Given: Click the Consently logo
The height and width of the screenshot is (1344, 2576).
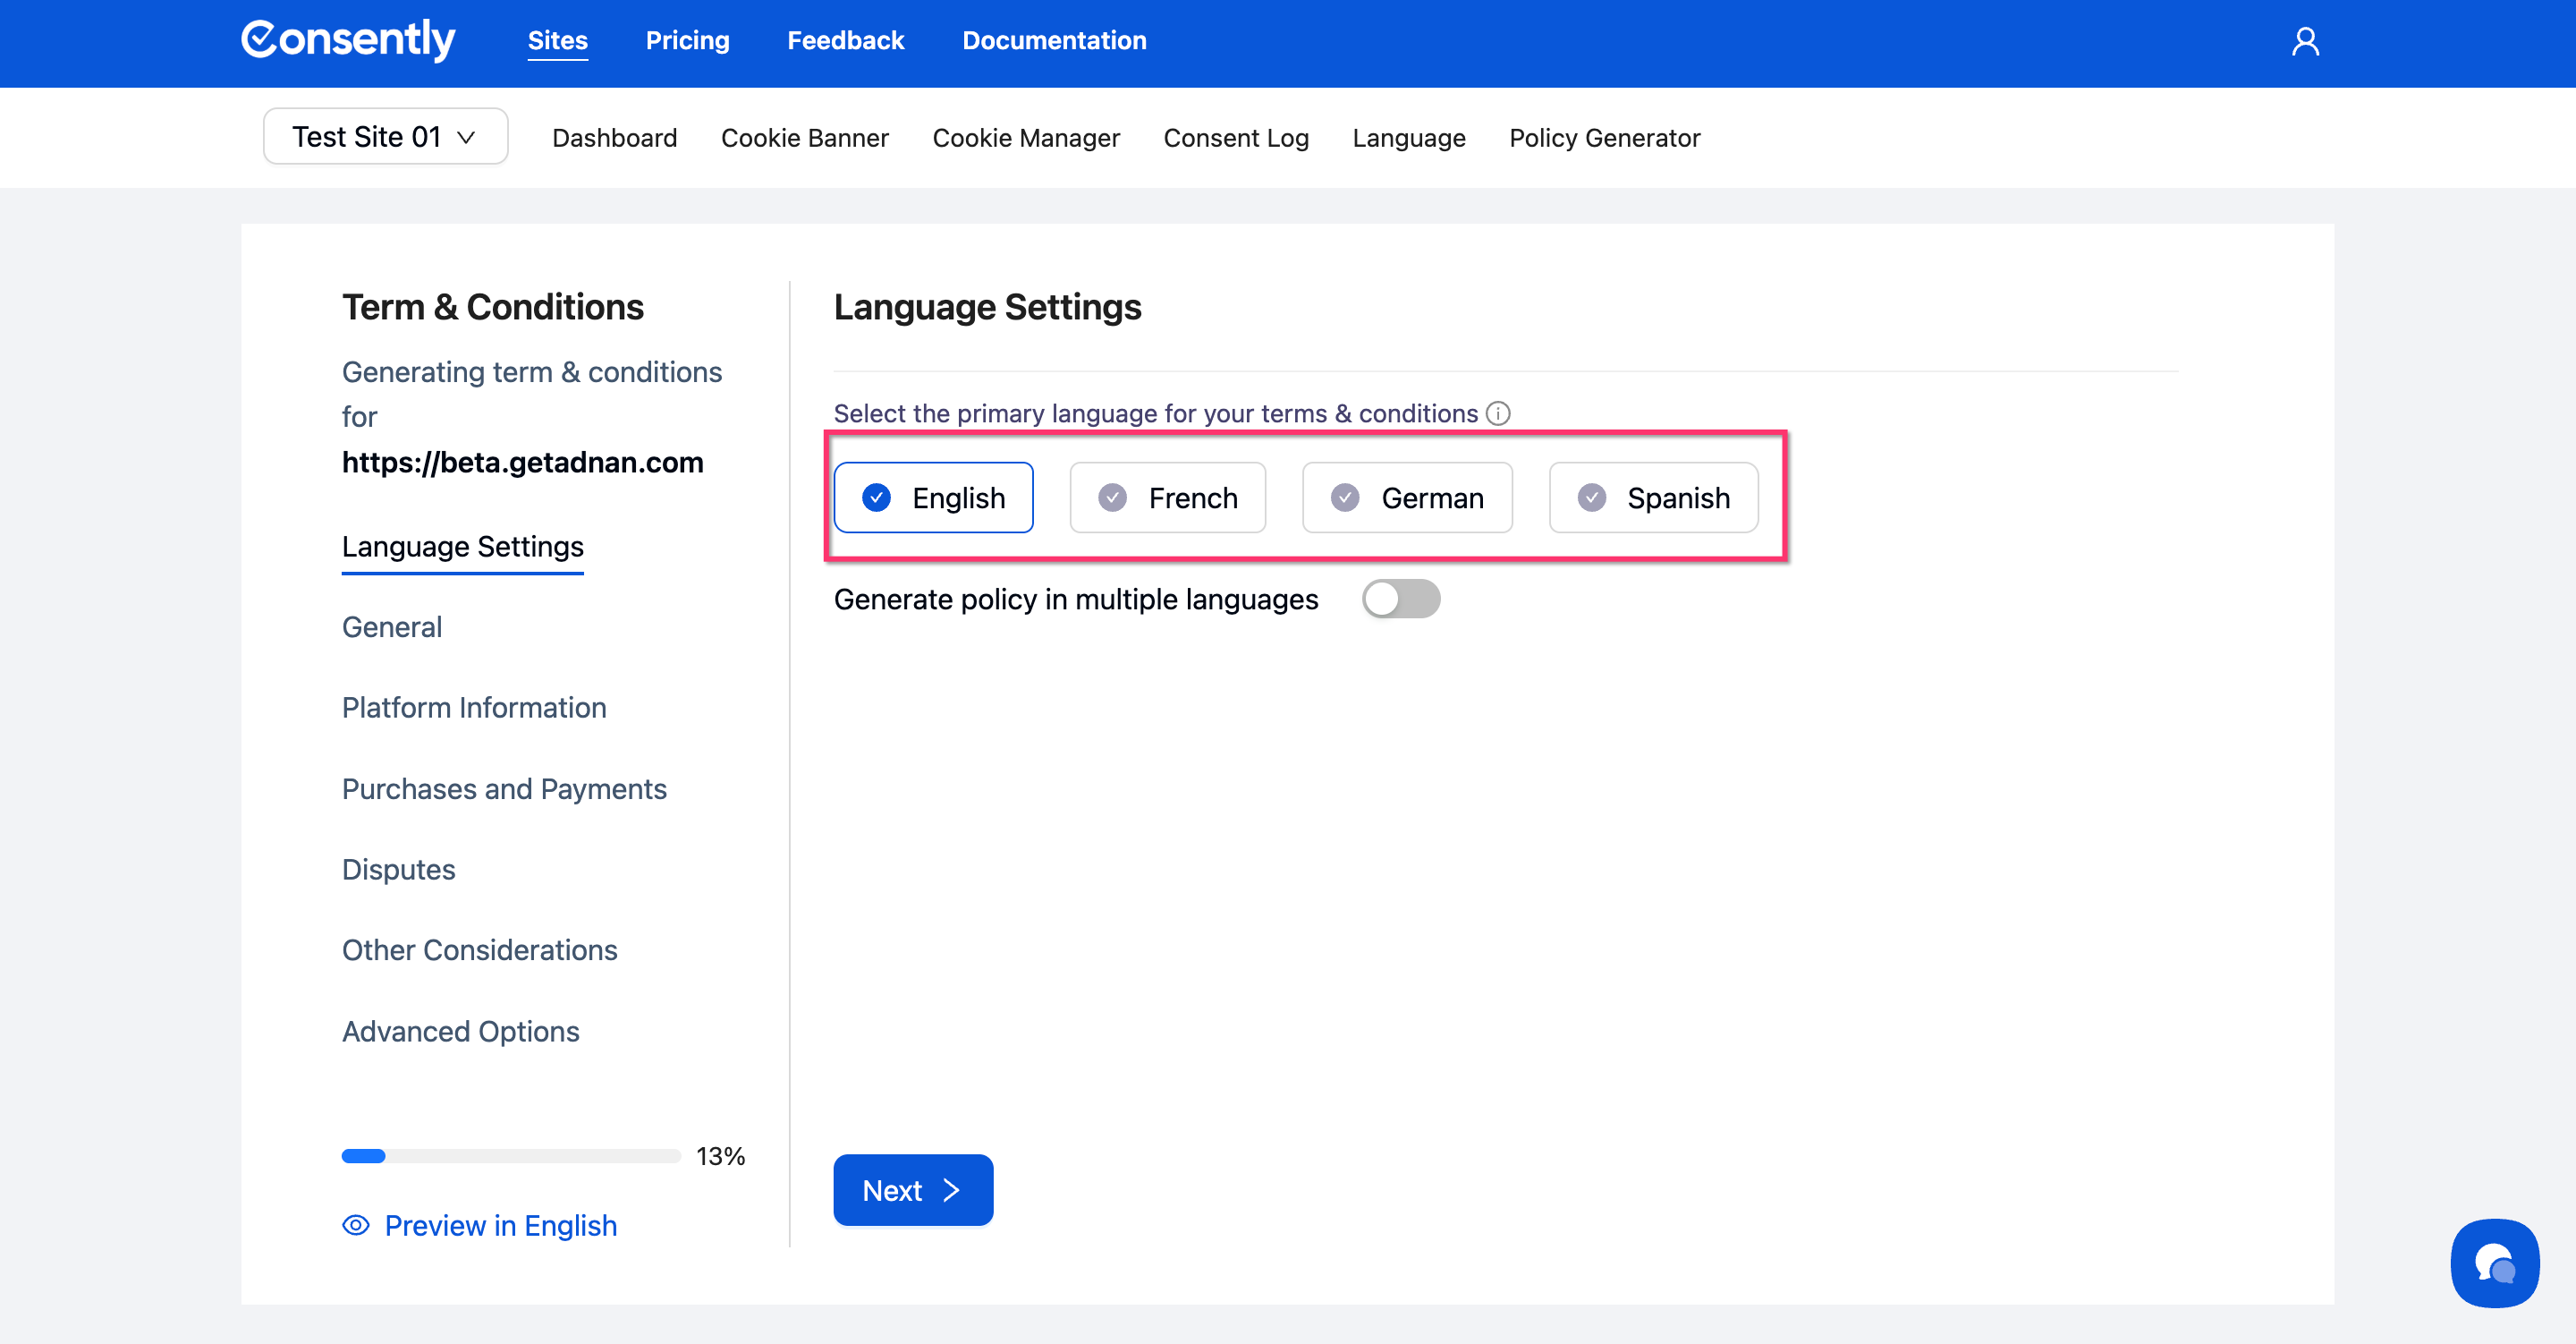Looking at the screenshot, I should [x=348, y=40].
